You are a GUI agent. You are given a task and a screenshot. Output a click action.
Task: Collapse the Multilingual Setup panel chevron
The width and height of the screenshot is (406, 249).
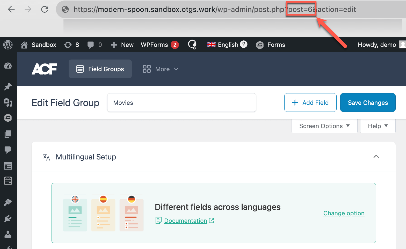pos(376,157)
